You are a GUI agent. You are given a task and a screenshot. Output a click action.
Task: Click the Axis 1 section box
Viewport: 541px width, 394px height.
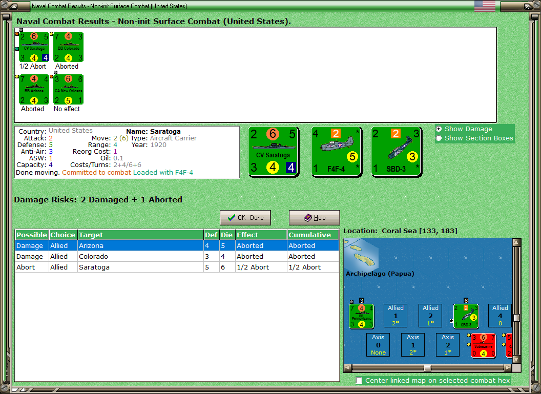pos(412,345)
